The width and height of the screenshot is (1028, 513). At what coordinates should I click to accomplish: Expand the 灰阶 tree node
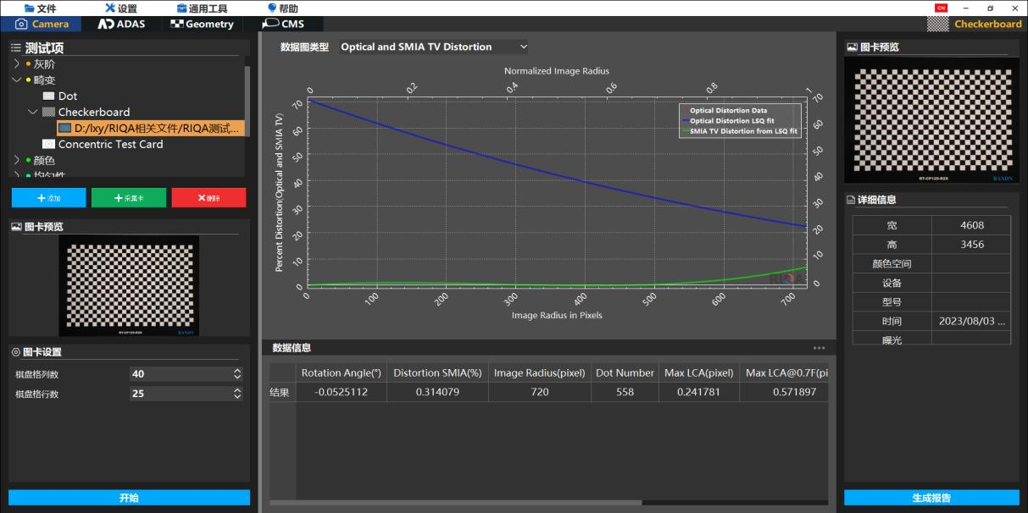click(17, 64)
